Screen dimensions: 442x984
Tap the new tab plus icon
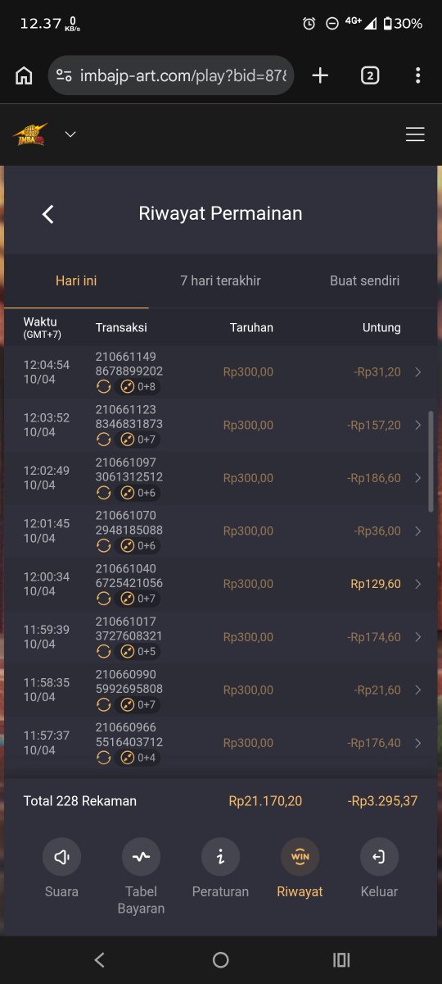(x=320, y=75)
